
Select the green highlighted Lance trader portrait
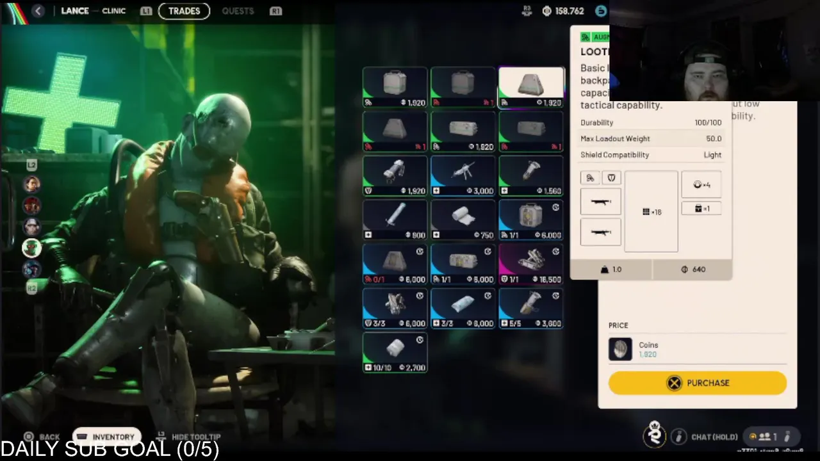[x=31, y=248]
